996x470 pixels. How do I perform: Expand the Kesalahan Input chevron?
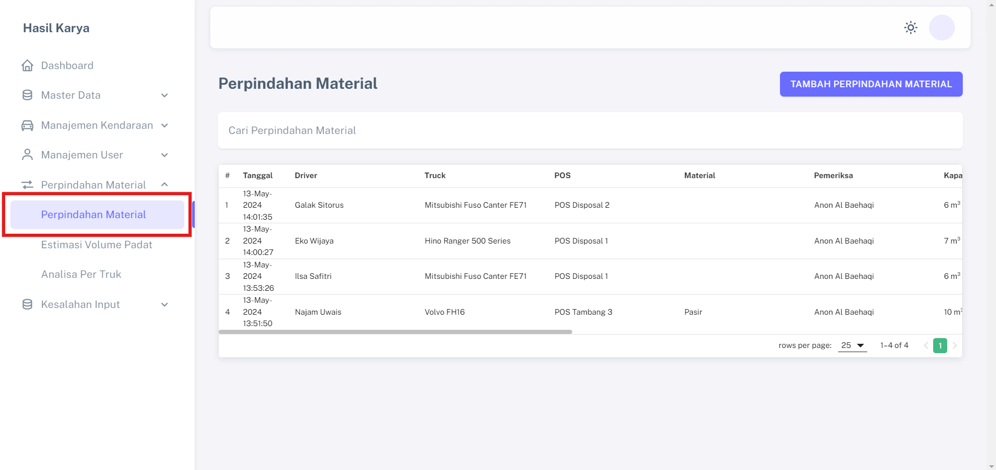click(x=165, y=305)
